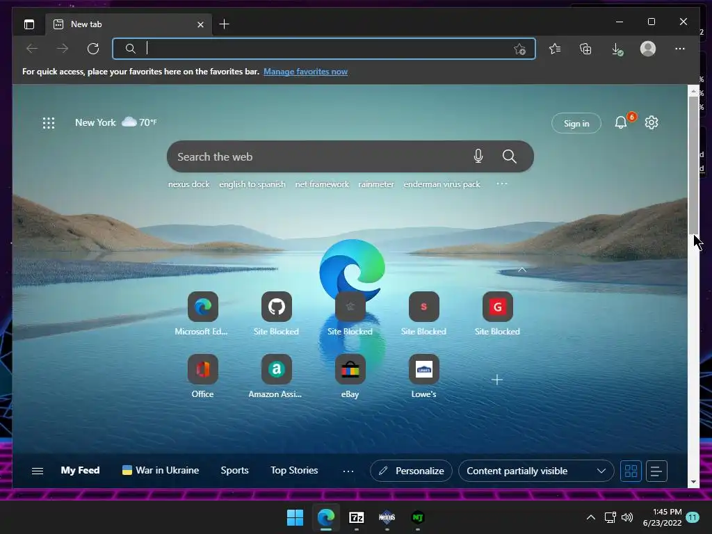
Task: Search suggestion nexus dock
Action: (189, 184)
